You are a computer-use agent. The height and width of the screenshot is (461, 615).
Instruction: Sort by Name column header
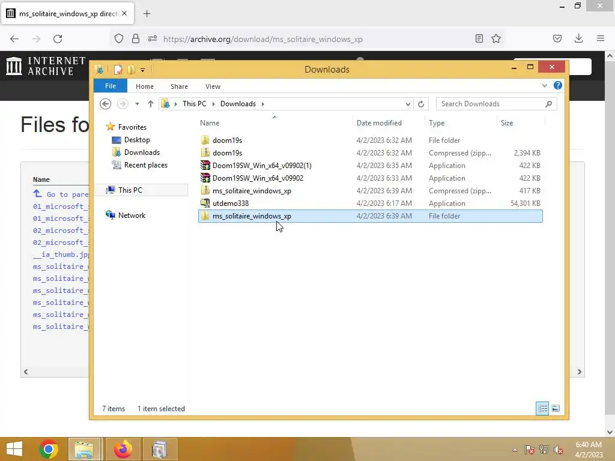coord(210,122)
